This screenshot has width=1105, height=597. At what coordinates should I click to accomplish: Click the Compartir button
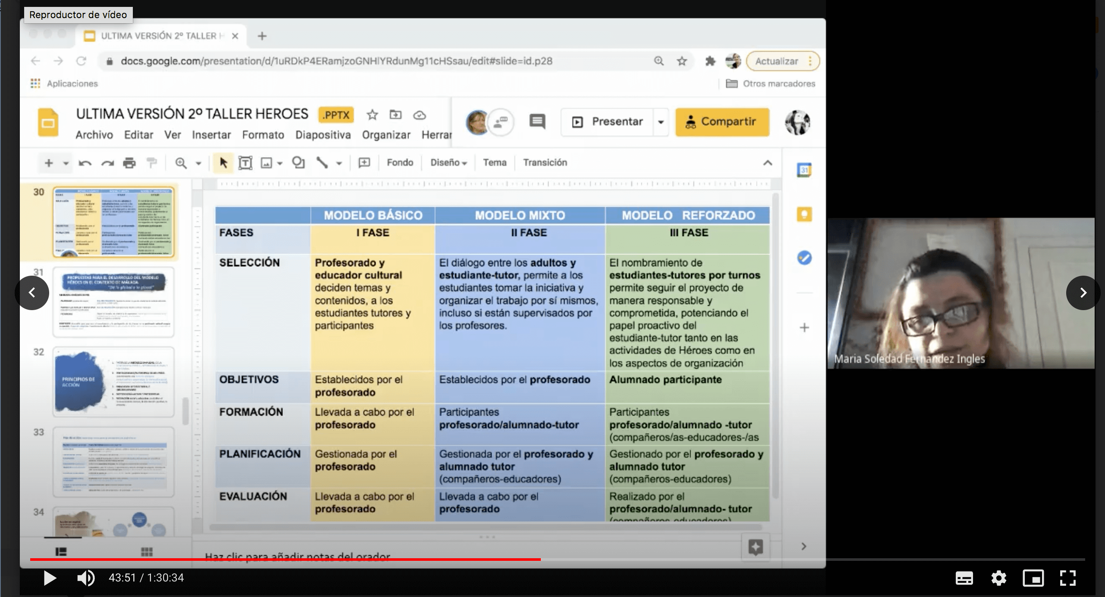click(722, 122)
